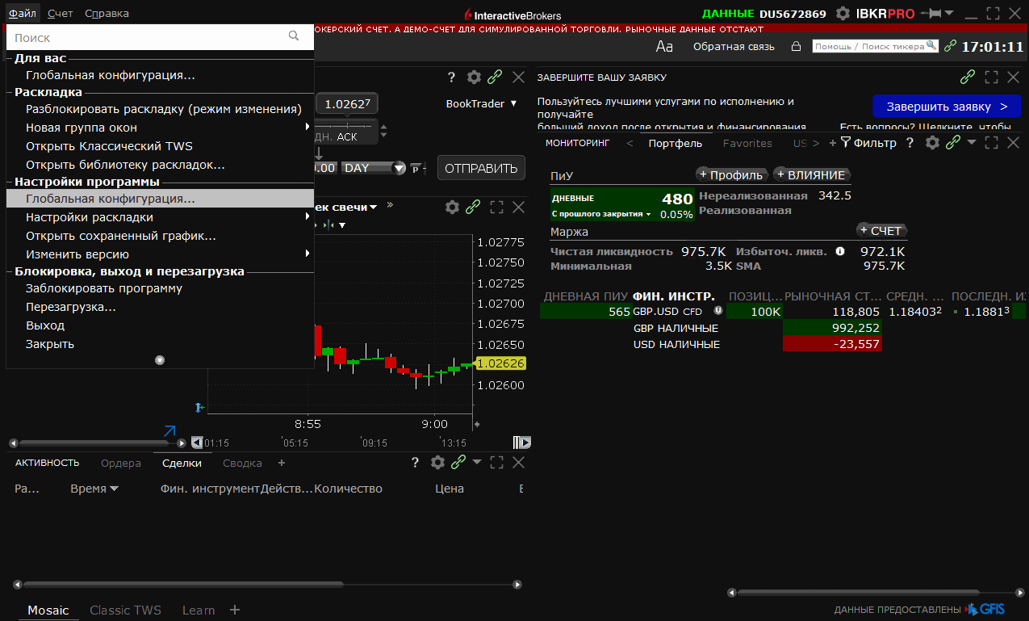
Task: Click the chart panel link group icon
Action: [x=473, y=207]
